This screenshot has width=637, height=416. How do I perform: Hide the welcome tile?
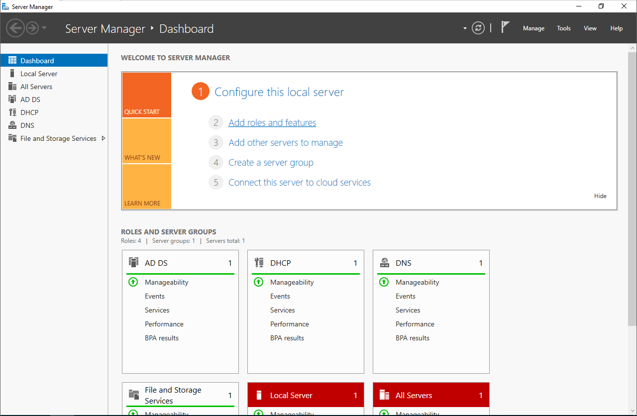[600, 196]
